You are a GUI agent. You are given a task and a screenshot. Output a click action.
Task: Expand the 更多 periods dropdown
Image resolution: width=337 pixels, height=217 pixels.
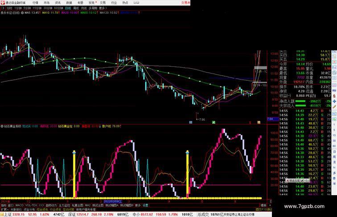point(103,8)
